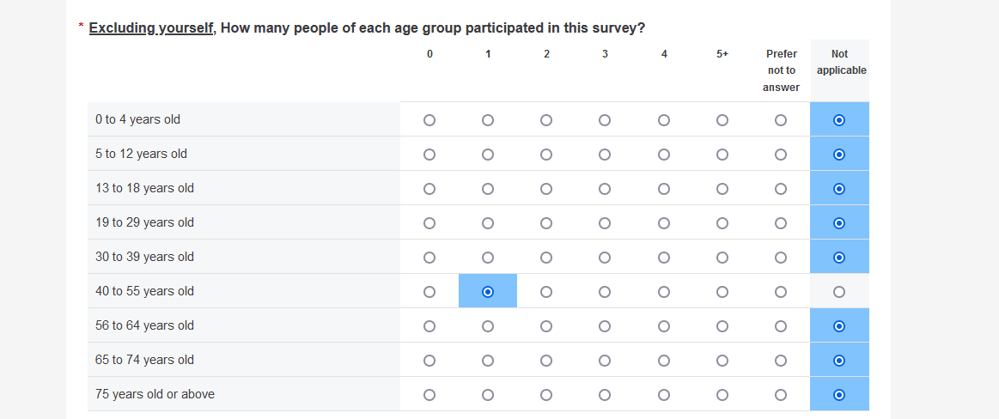The width and height of the screenshot is (999, 419).
Task: Select 2 for 40 to 55 years old
Action: [546, 292]
